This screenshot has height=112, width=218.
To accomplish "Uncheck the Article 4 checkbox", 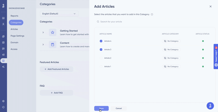I will (101, 41).
